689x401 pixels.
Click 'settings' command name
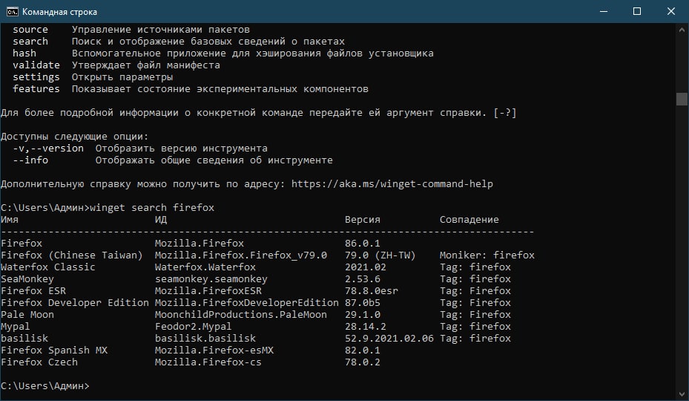pos(36,77)
